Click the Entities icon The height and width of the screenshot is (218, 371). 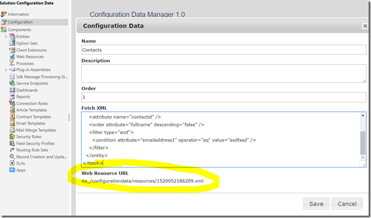point(12,36)
